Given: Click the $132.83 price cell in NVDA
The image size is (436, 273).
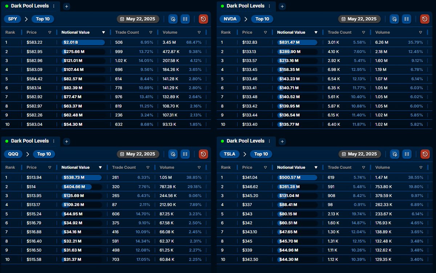Looking at the screenshot, I should (250, 43).
